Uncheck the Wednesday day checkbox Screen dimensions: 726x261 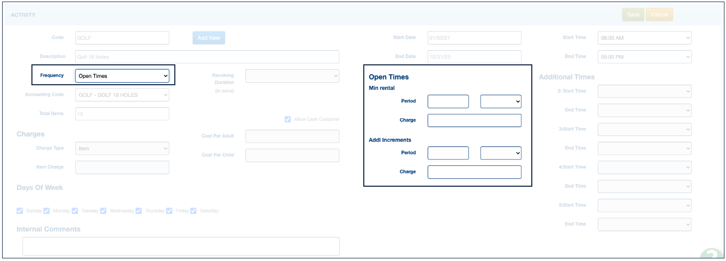[x=103, y=211]
